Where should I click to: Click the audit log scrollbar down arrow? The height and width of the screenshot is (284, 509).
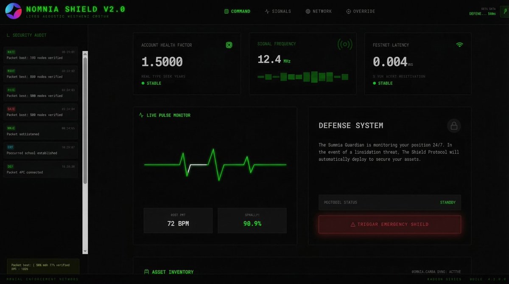[x=85, y=251]
